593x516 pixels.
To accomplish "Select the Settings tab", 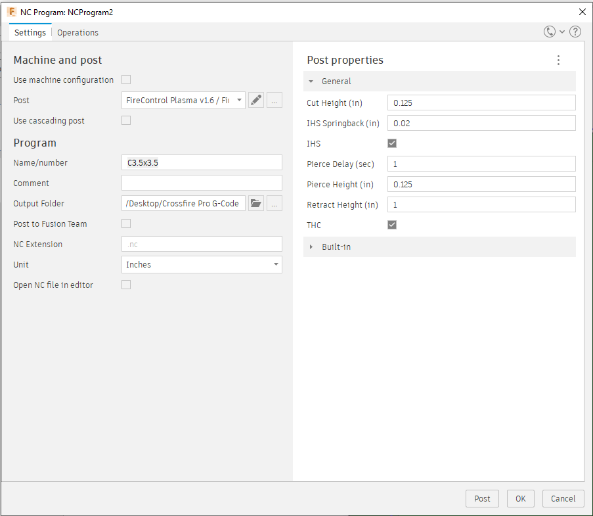I will pyautogui.click(x=30, y=32).
